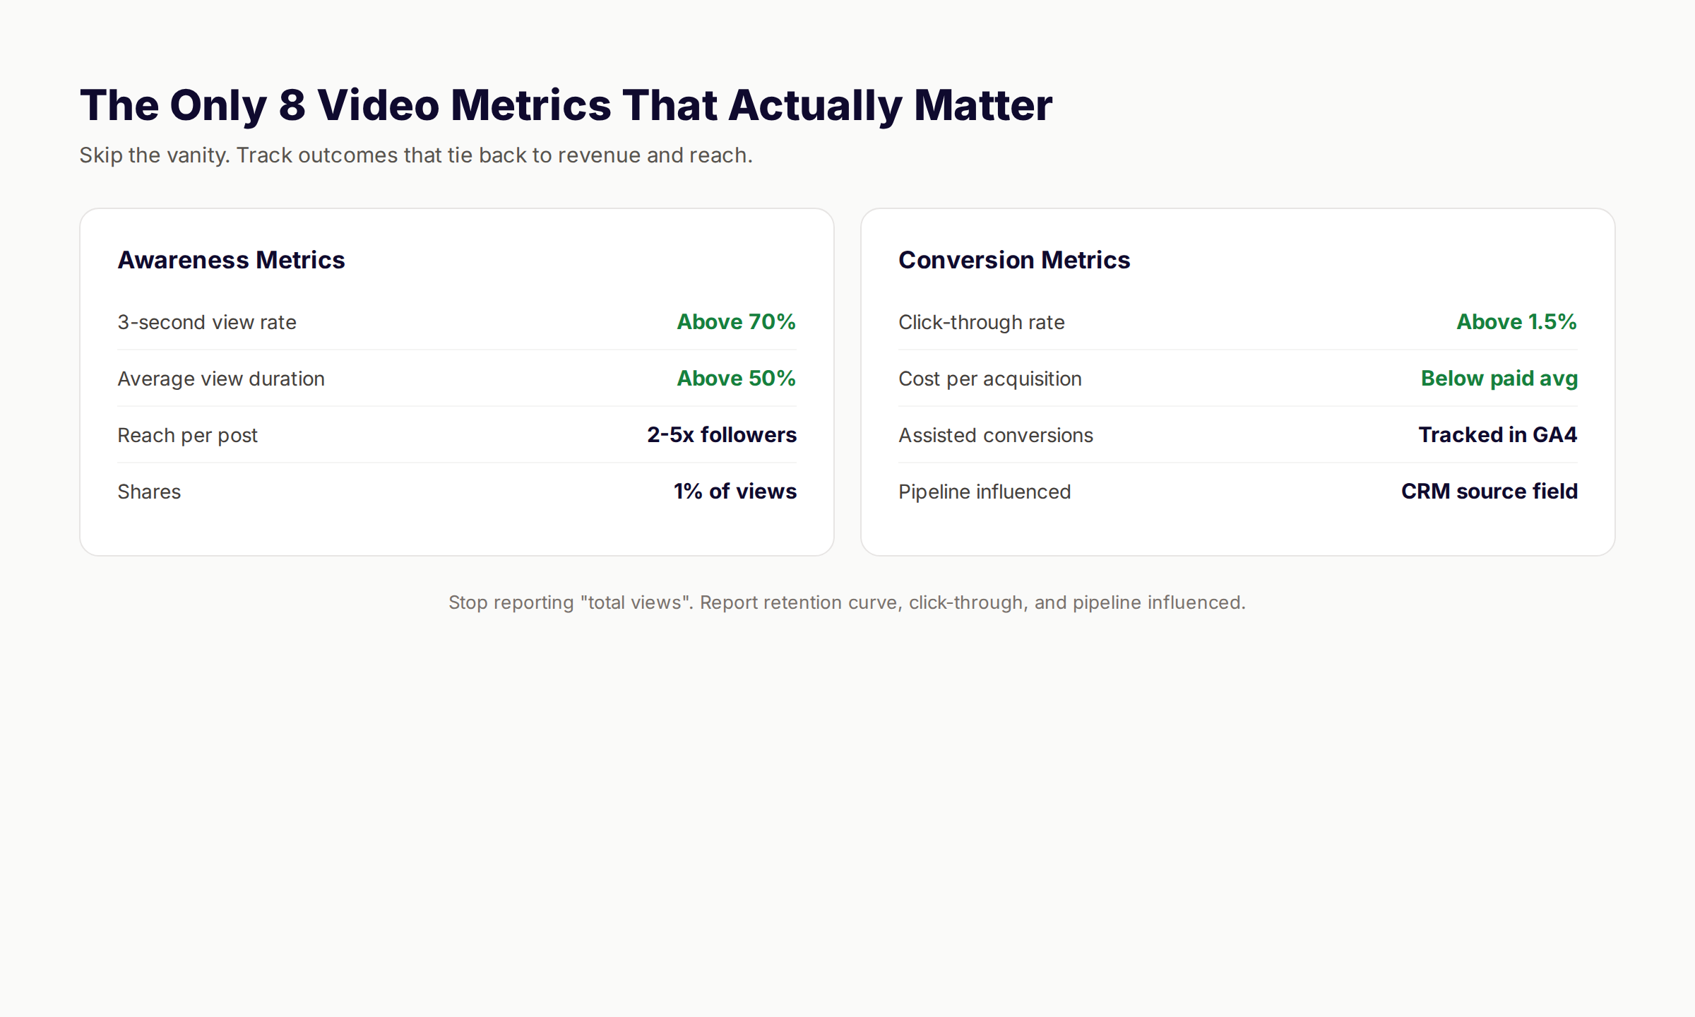Click the 'Above 50%' value
The image size is (1695, 1017).
pyautogui.click(x=736, y=379)
